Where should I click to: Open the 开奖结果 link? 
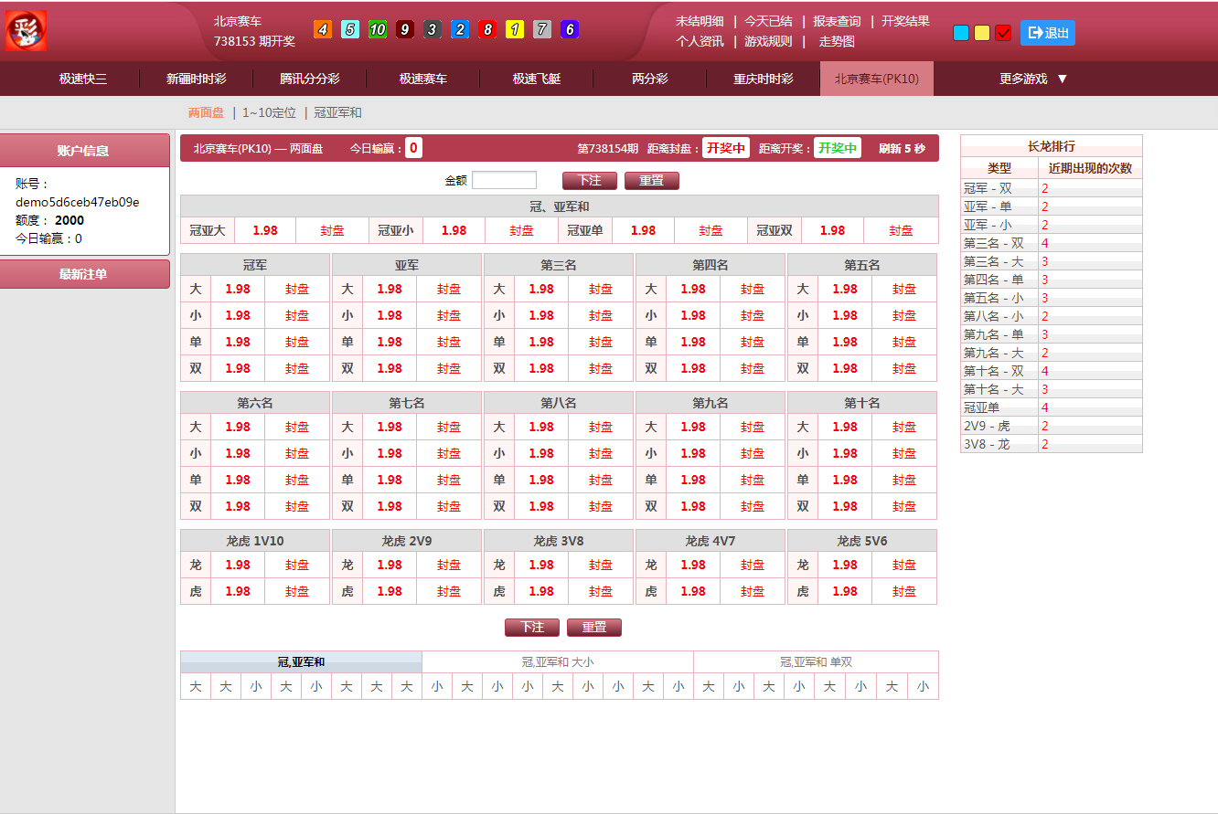(904, 21)
